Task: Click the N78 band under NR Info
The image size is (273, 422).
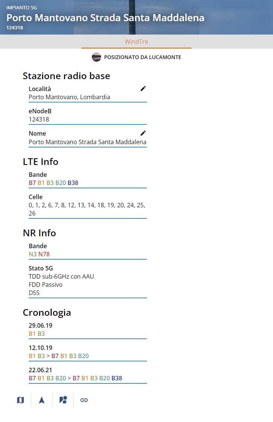Action: click(44, 254)
